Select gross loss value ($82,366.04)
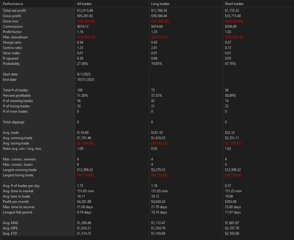This screenshot has width=294, height=240. (x=86, y=21)
